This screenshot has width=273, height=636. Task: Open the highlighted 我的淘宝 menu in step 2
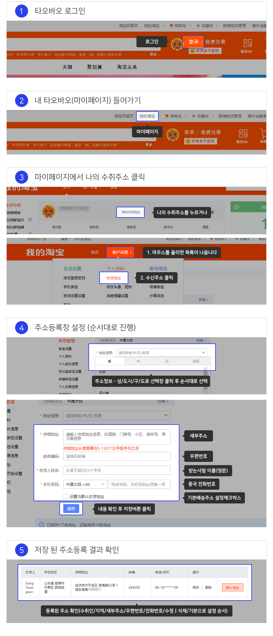[147, 116]
